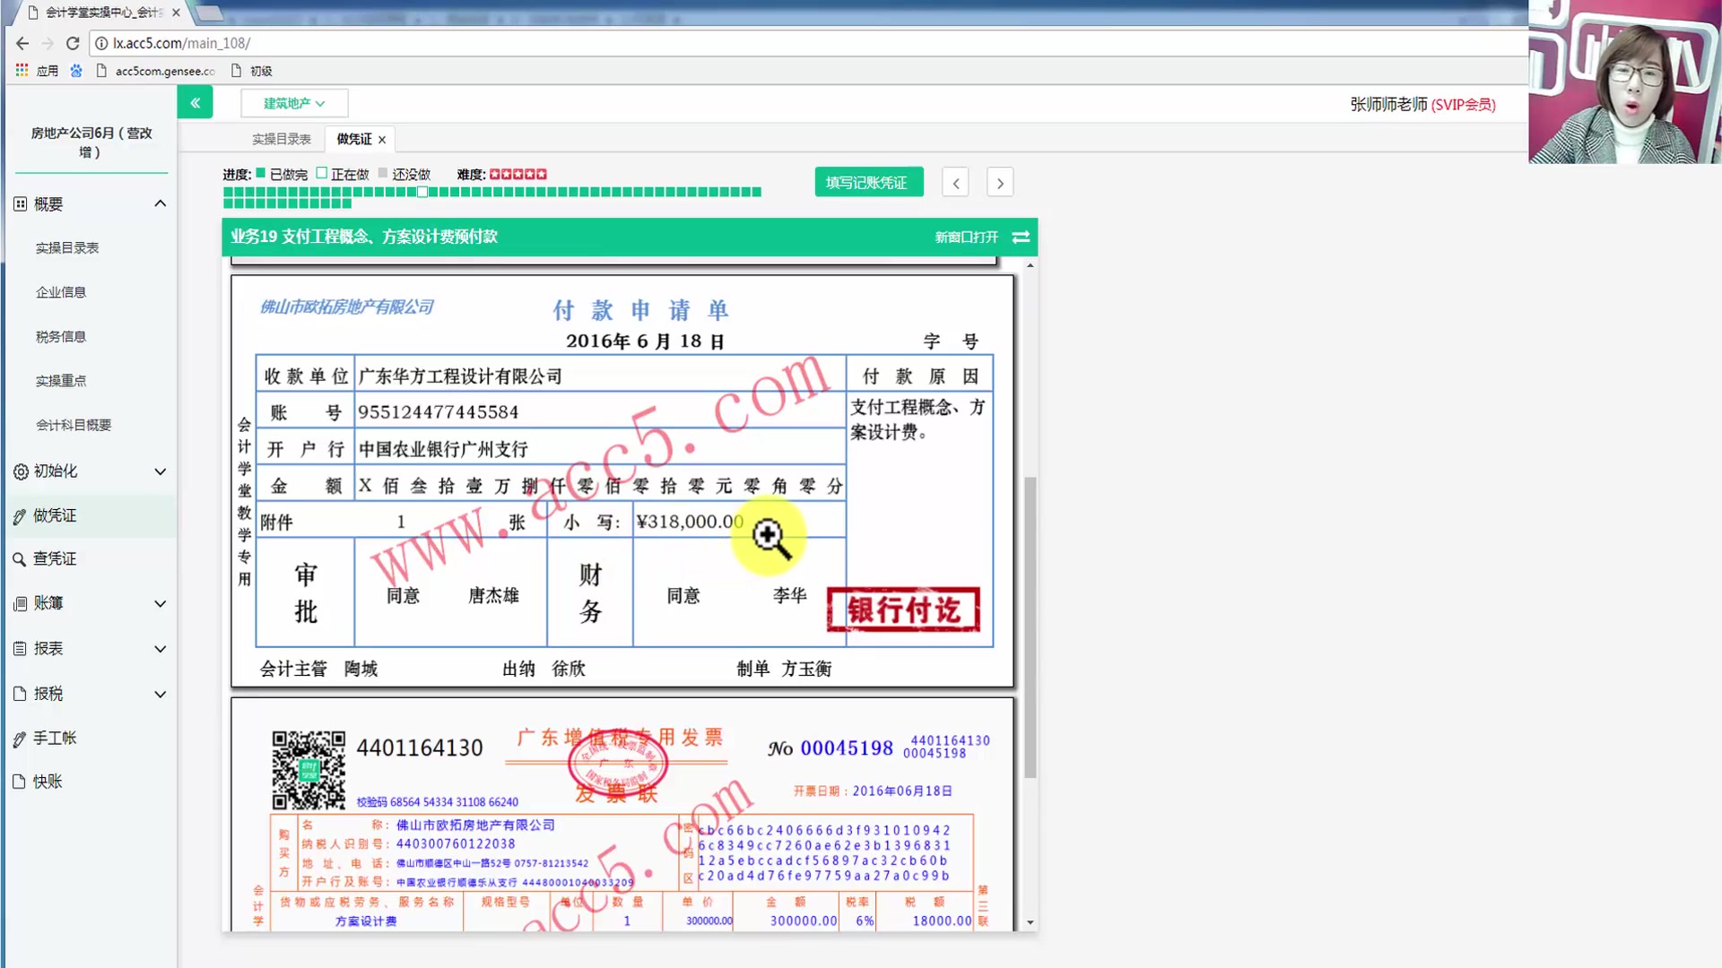Click the browser back arrow

tap(22, 43)
